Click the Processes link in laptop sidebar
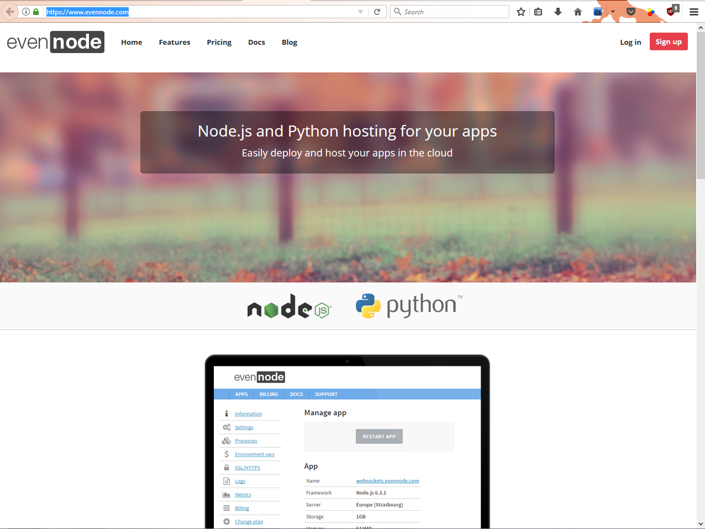This screenshot has height=529, width=705. click(246, 441)
